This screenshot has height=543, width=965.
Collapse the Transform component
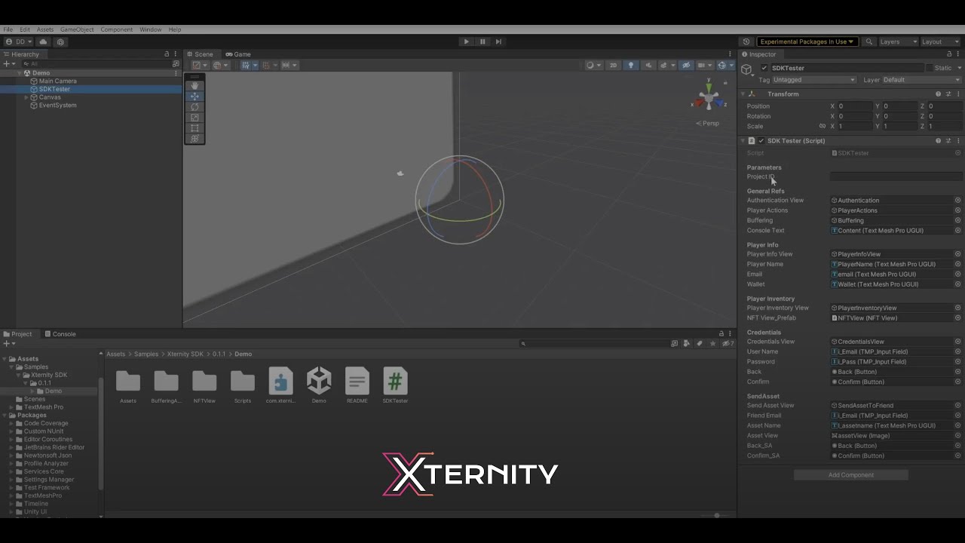pos(743,94)
